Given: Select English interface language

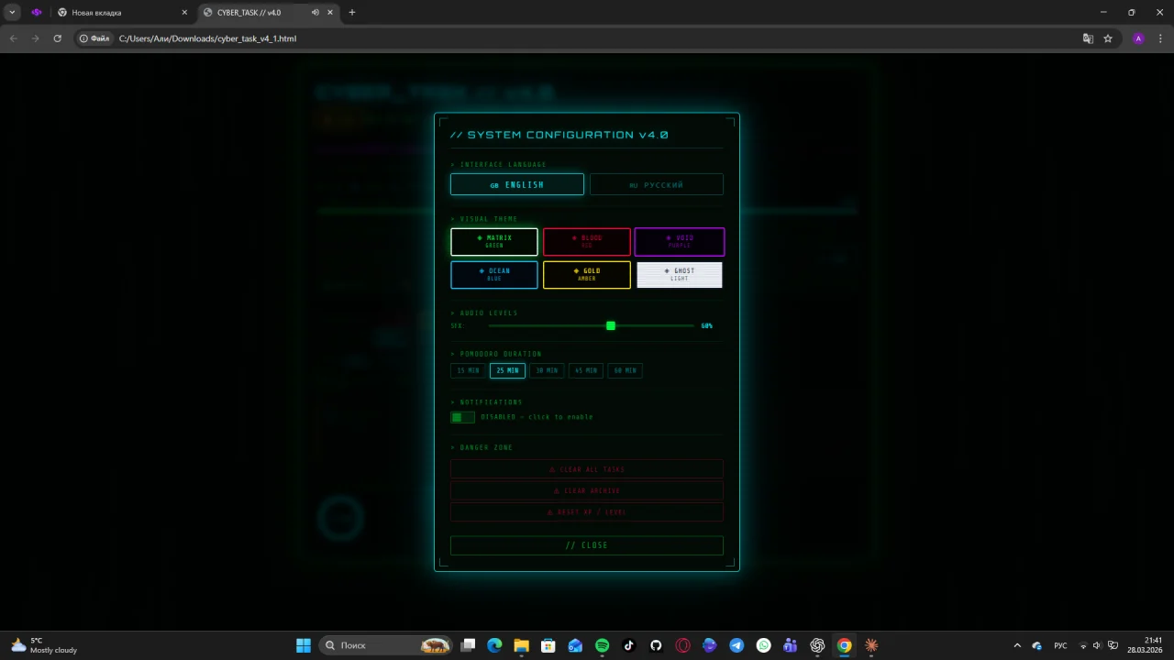Looking at the screenshot, I should tap(517, 184).
